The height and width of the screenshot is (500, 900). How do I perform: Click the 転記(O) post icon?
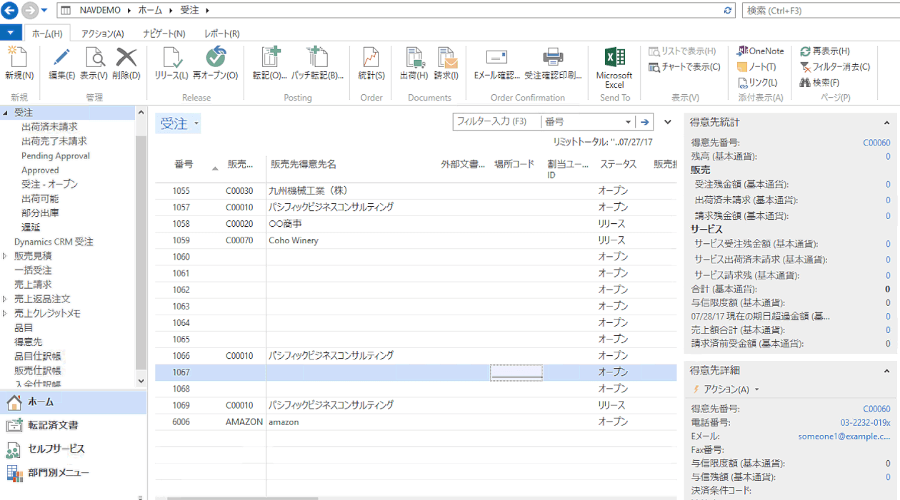pos(270,58)
